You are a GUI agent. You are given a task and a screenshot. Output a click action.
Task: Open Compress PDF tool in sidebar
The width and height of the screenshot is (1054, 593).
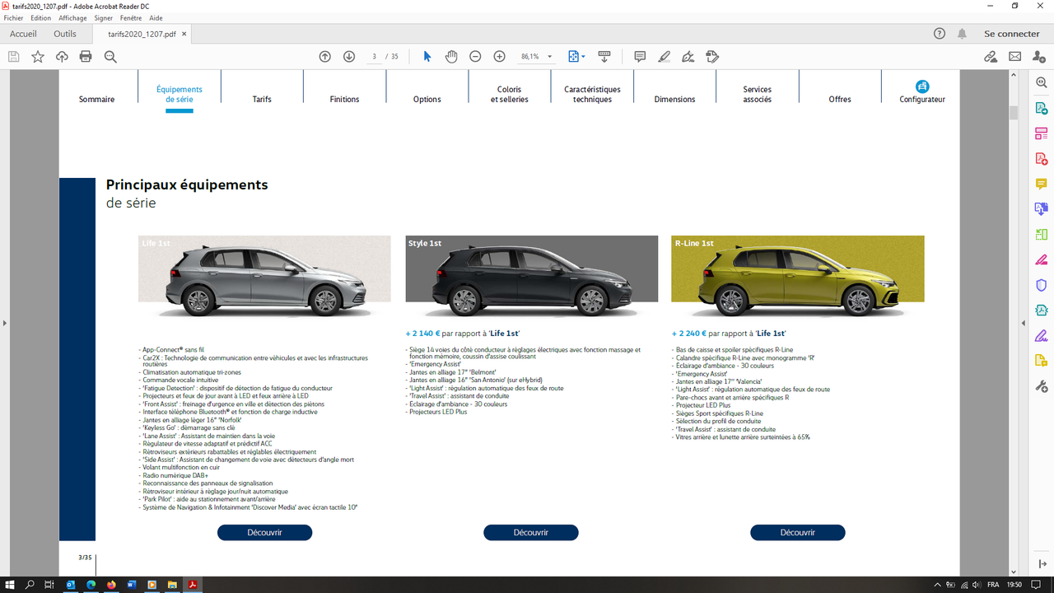pos(1042,311)
